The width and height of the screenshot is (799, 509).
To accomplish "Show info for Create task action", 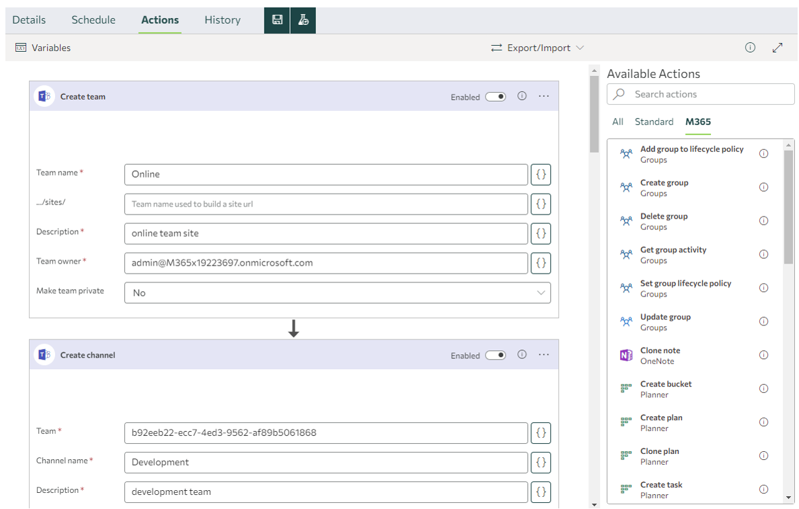I will [x=763, y=489].
